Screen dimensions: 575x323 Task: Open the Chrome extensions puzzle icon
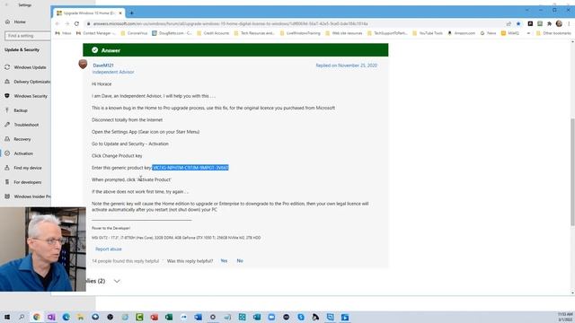[x=549, y=24]
